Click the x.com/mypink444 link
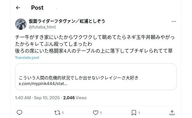The image size is (192, 118). coord(43,84)
